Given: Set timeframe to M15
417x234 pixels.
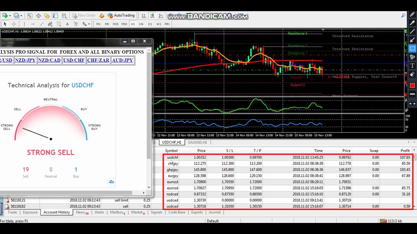Looking at the screenshot, I should point(116,24).
